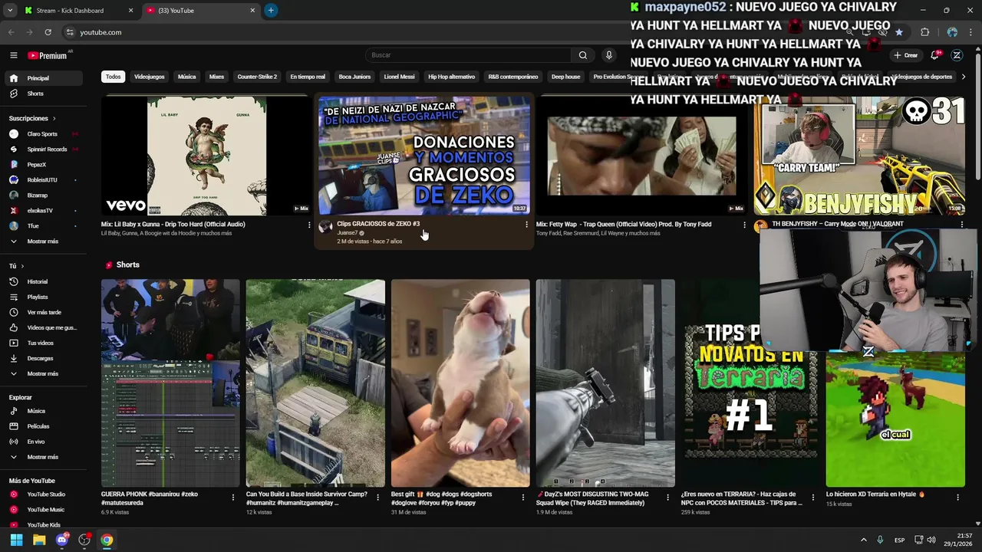Select the Boca Juniors chip
This screenshot has height=552, width=982.
(354, 77)
